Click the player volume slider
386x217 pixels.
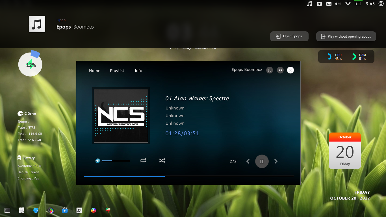tap(116, 161)
